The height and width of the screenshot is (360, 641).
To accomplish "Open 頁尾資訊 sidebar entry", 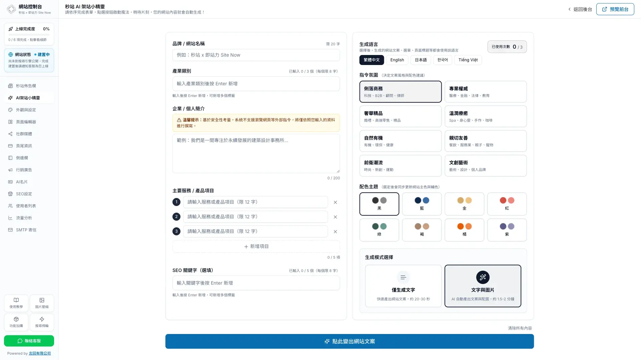I will coord(29,146).
